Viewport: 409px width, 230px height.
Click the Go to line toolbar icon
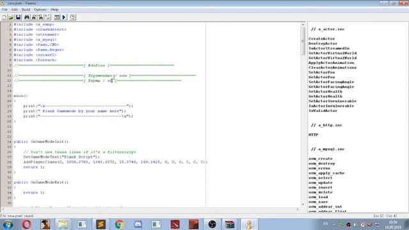click(x=48, y=17)
